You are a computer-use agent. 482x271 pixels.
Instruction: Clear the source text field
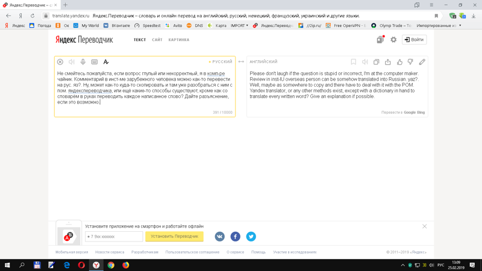click(x=60, y=62)
